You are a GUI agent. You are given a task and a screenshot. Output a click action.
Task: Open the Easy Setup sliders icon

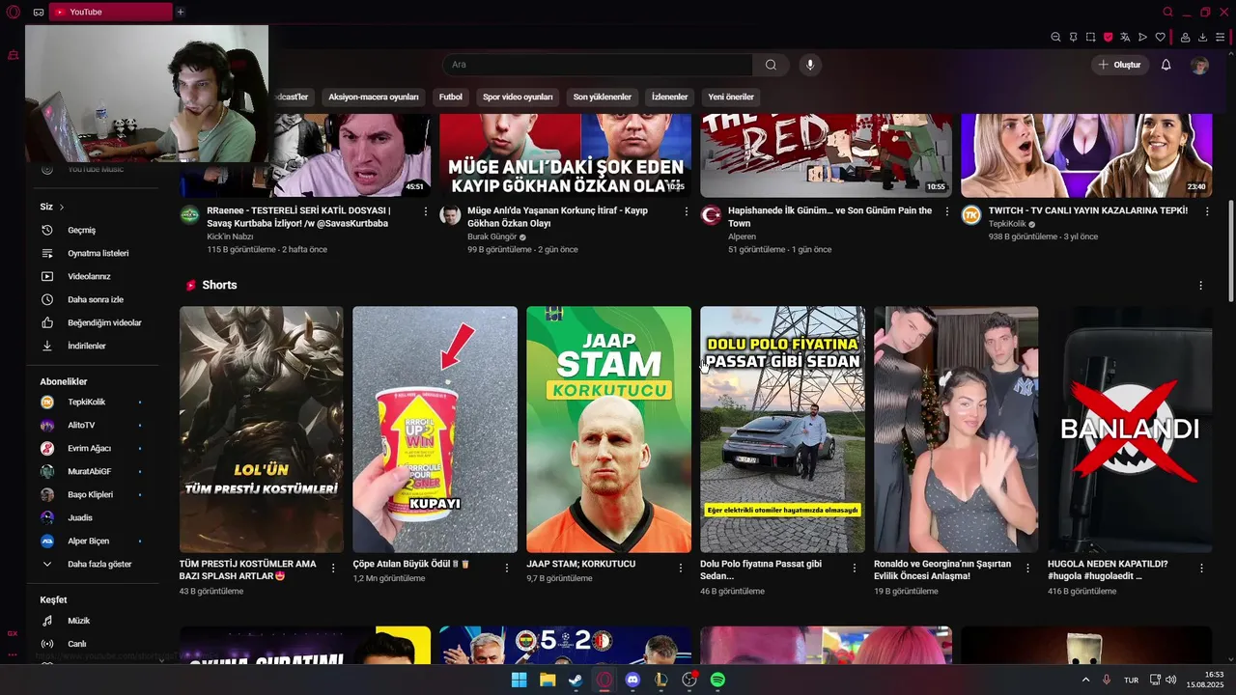pos(1220,38)
